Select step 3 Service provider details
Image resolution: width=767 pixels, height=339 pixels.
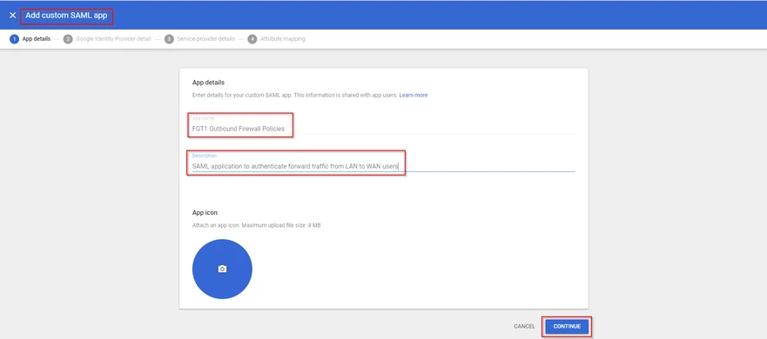click(199, 39)
